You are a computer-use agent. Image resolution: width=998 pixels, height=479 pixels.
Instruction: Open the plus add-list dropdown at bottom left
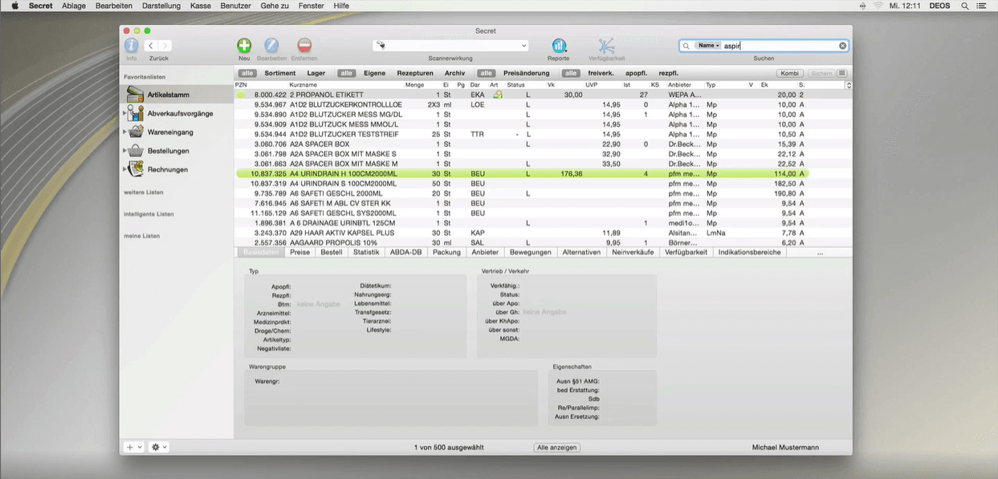pos(134,447)
